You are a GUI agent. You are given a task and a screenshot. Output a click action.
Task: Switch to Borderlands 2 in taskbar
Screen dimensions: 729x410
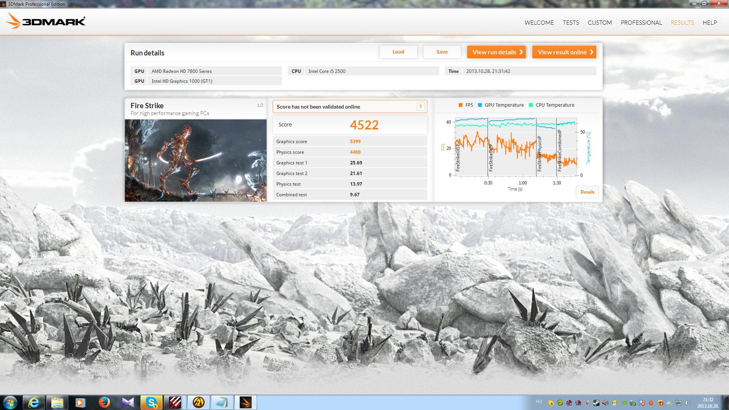198,402
